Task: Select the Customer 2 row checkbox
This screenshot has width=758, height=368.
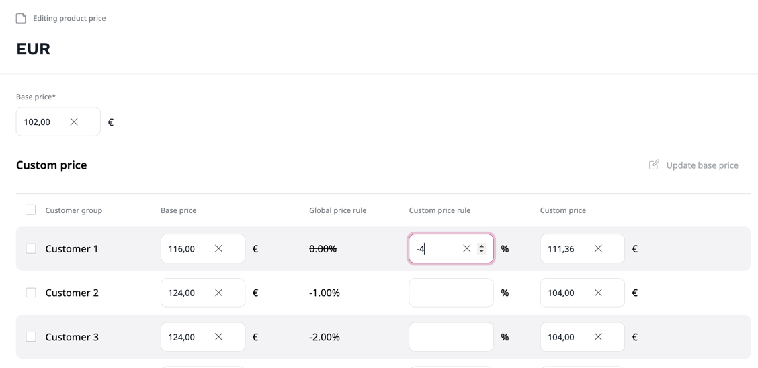Action: pyautogui.click(x=31, y=293)
